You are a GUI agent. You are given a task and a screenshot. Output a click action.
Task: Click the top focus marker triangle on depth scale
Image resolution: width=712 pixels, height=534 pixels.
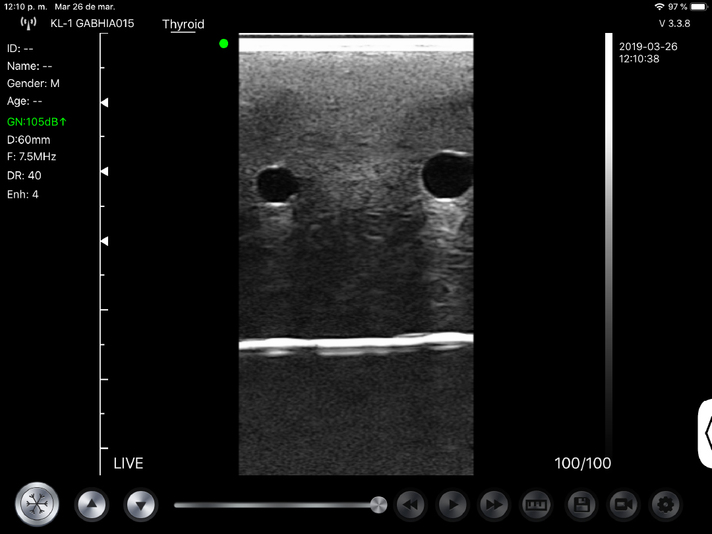pos(104,103)
